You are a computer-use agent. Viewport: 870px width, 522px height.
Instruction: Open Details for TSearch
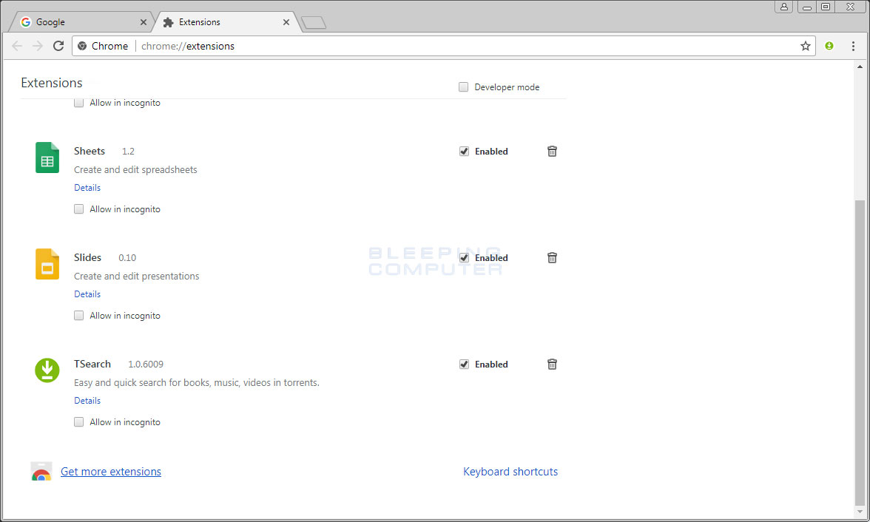click(x=87, y=401)
